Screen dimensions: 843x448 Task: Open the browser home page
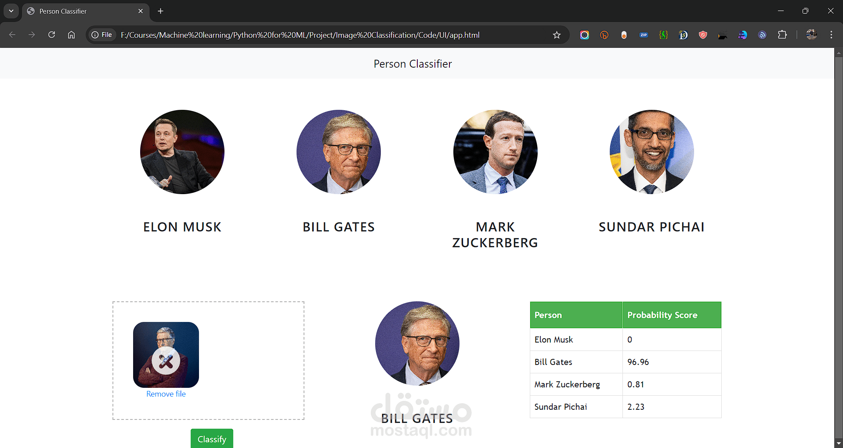tap(71, 35)
